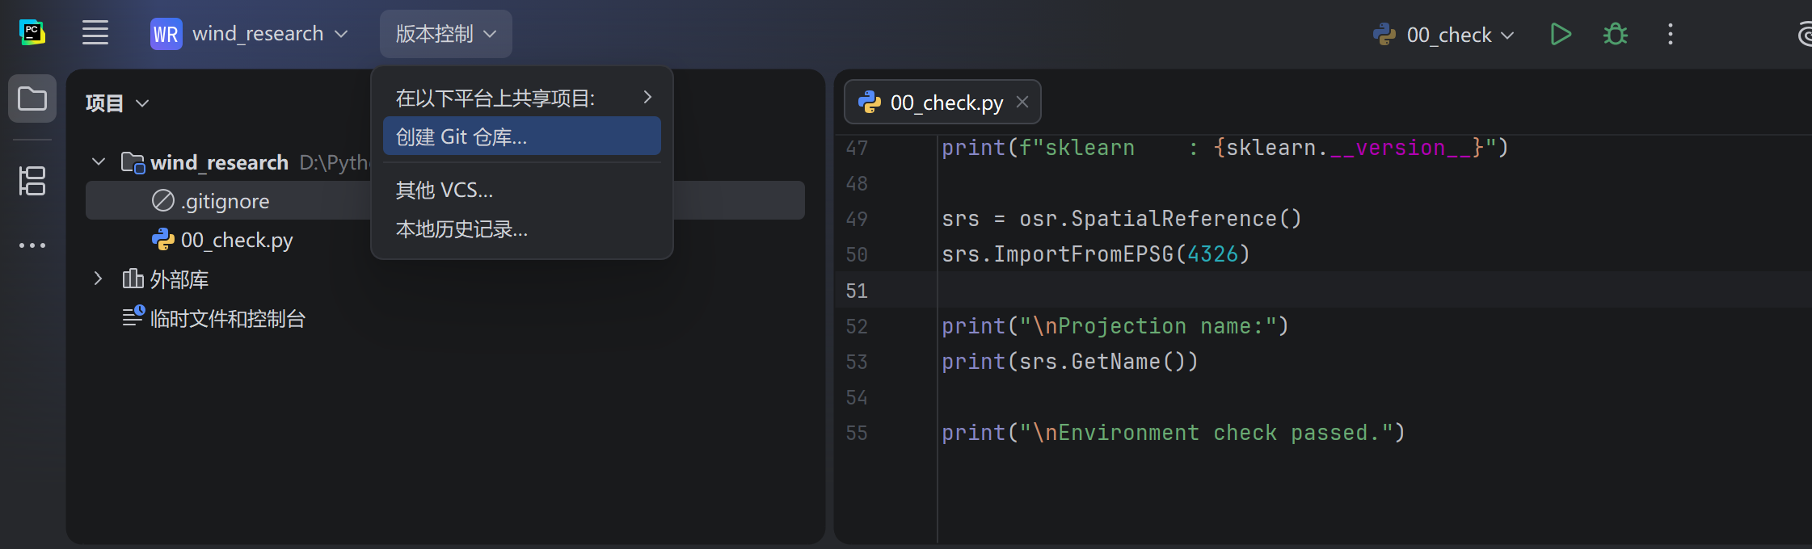Open 00_check.py from project tree
Viewport: 1812px width, 549px height.
pos(237,240)
